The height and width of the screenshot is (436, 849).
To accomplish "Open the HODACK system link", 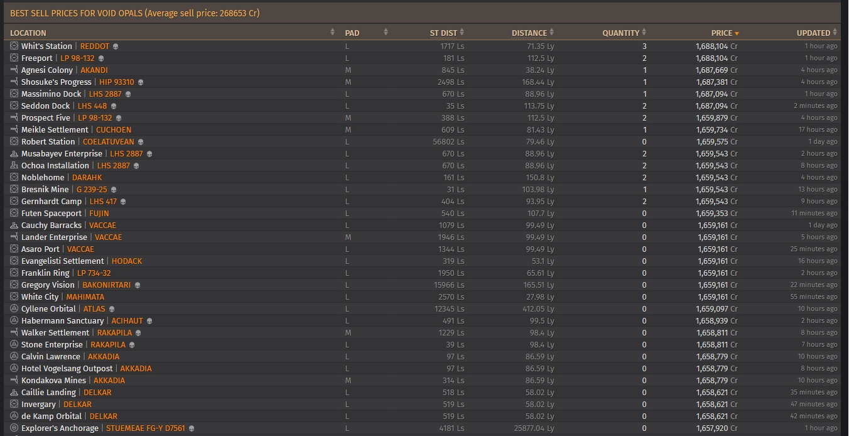I will pos(127,261).
